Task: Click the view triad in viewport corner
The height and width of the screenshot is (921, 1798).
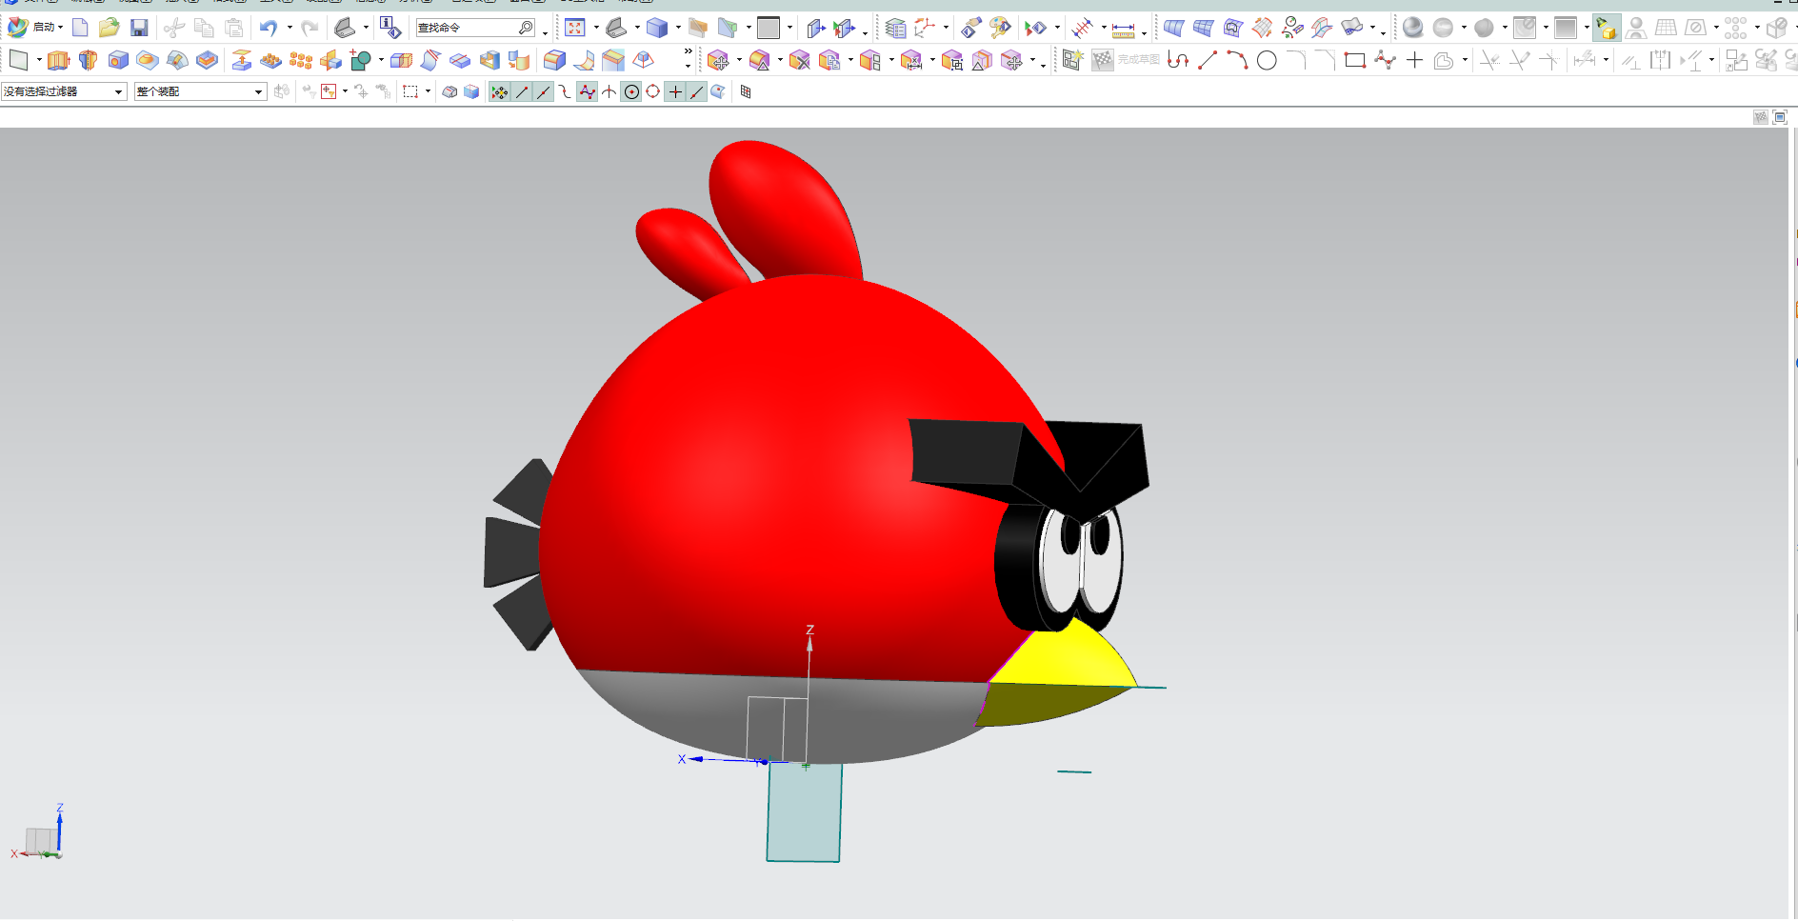Action: [x=40, y=833]
